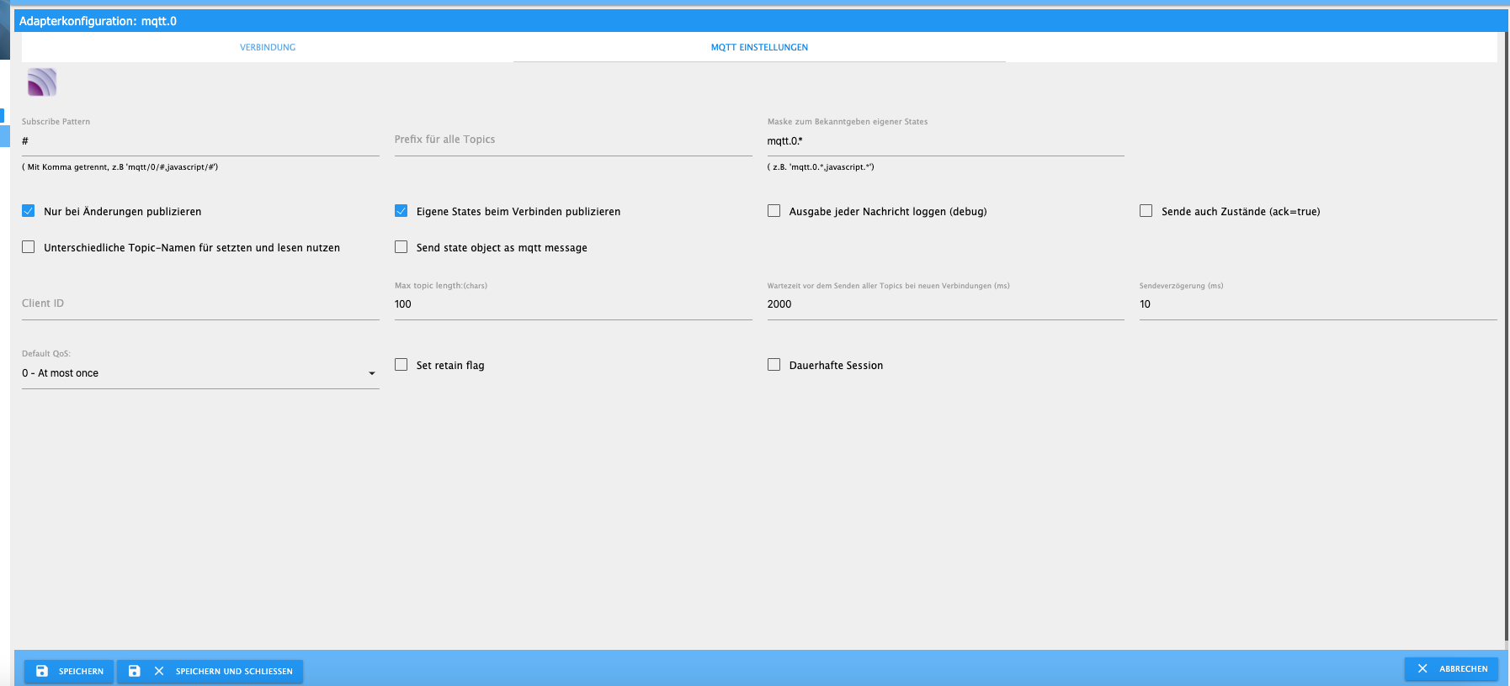Enable Unterschiedliche Topic-Namen checkbox
The width and height of the screenshot is (1510, 686).
click(x=29, y=247)
